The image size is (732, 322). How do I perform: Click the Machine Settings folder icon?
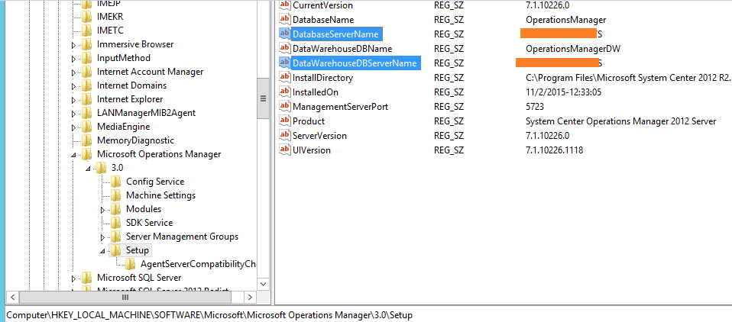click(x=116, y=195)
